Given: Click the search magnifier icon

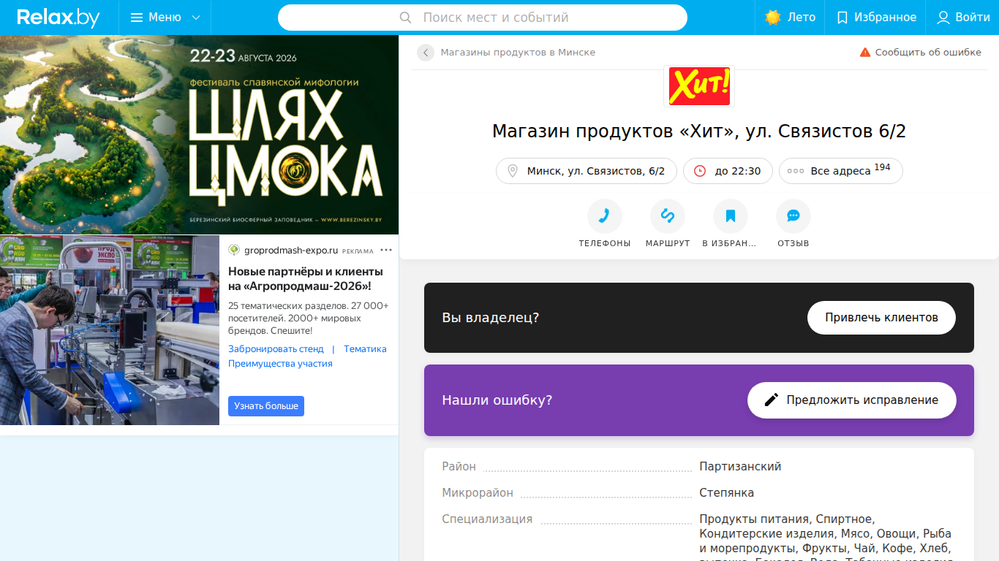Looking at the screenshot, I should [x=405, y=18].
